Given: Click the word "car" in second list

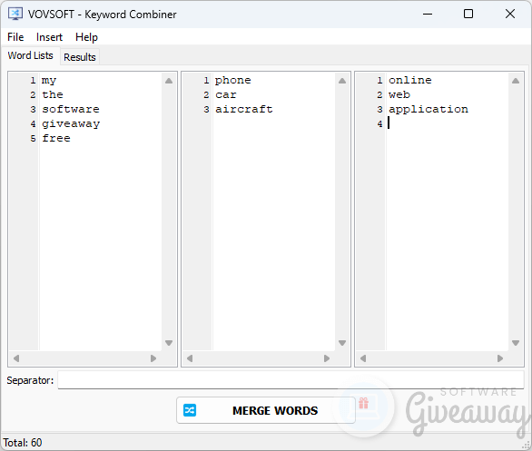Looking at the screenshot, I should tap(226, 94).
